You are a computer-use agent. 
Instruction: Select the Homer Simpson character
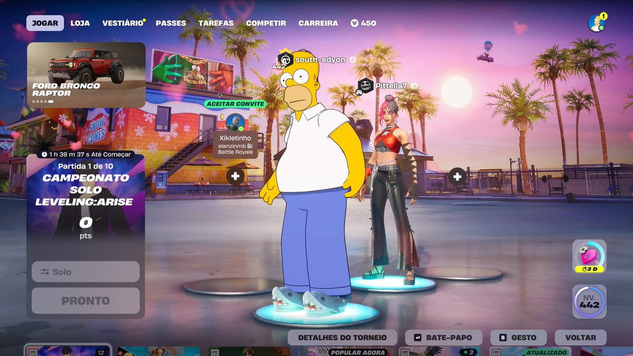point(311,185)
